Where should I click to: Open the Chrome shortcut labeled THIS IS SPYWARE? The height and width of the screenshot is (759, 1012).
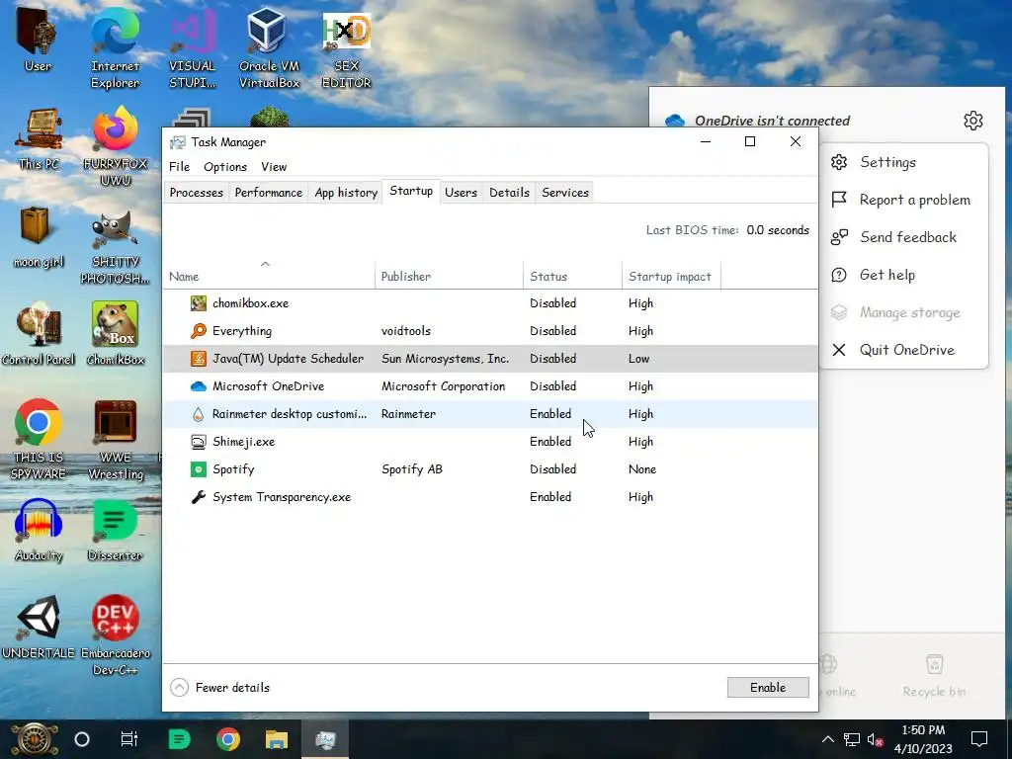click(x=39, y=439)
